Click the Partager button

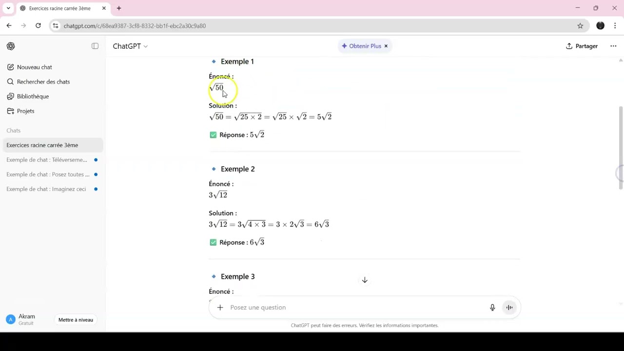pos(582,46)
